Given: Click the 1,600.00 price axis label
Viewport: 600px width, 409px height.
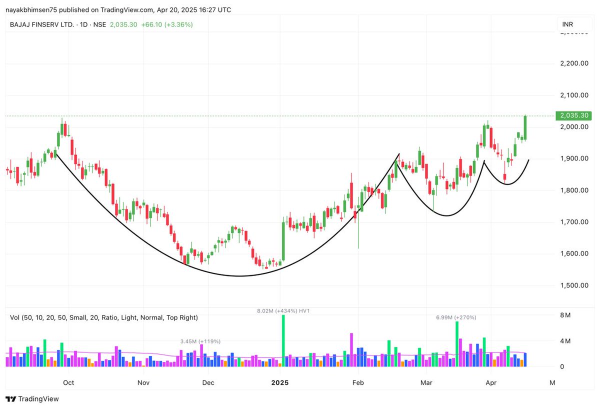Looking at the screenshot, I should (x=574, y=253).
